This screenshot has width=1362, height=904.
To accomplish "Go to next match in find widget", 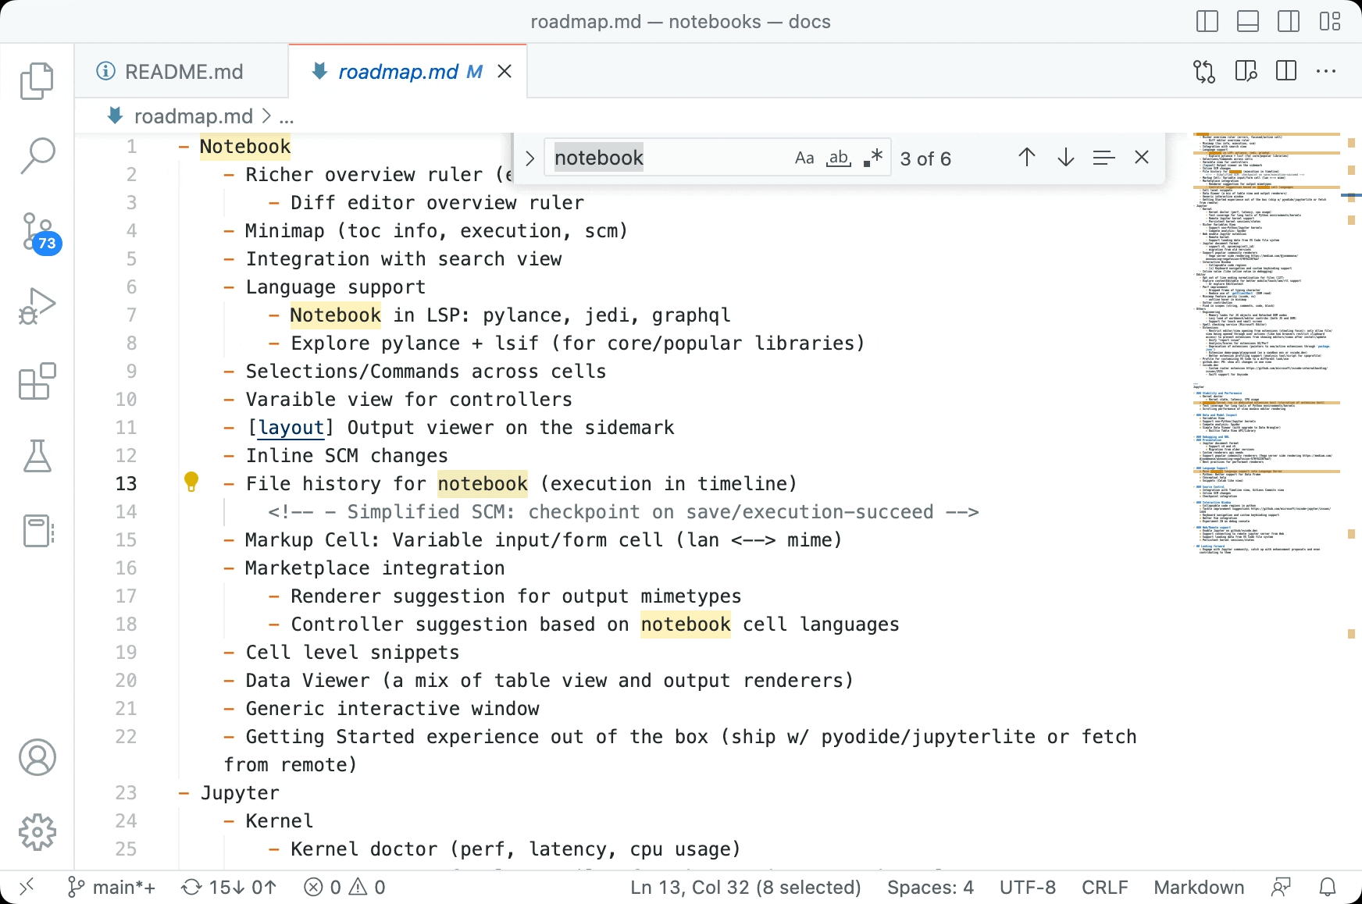I will pos(1065,158).
